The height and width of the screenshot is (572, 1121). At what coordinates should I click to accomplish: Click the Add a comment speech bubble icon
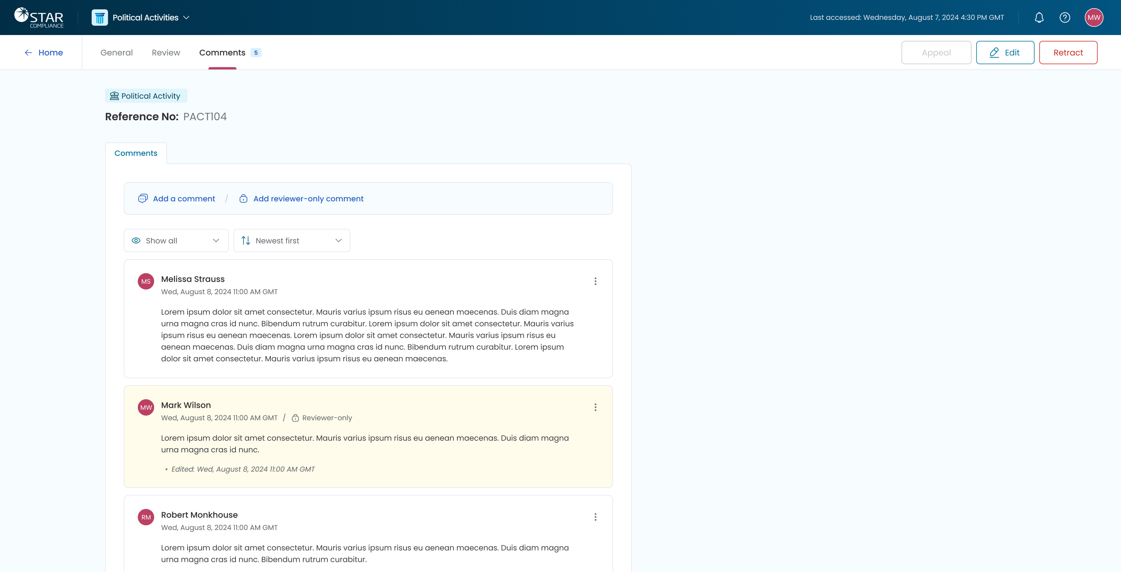pyautogui.click(x=143, y=199)
